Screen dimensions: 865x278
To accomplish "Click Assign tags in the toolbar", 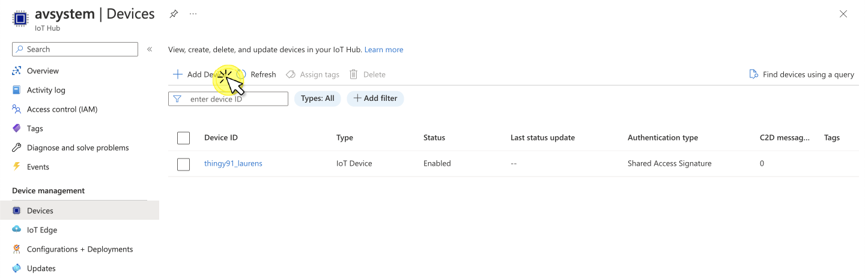I will [312, 74].
